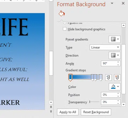Open Preset gradients swatch menu
Viewport: 128px width, 118px height.
coord(115,39)
